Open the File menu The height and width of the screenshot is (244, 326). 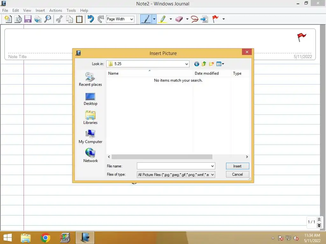pos(5,10)
